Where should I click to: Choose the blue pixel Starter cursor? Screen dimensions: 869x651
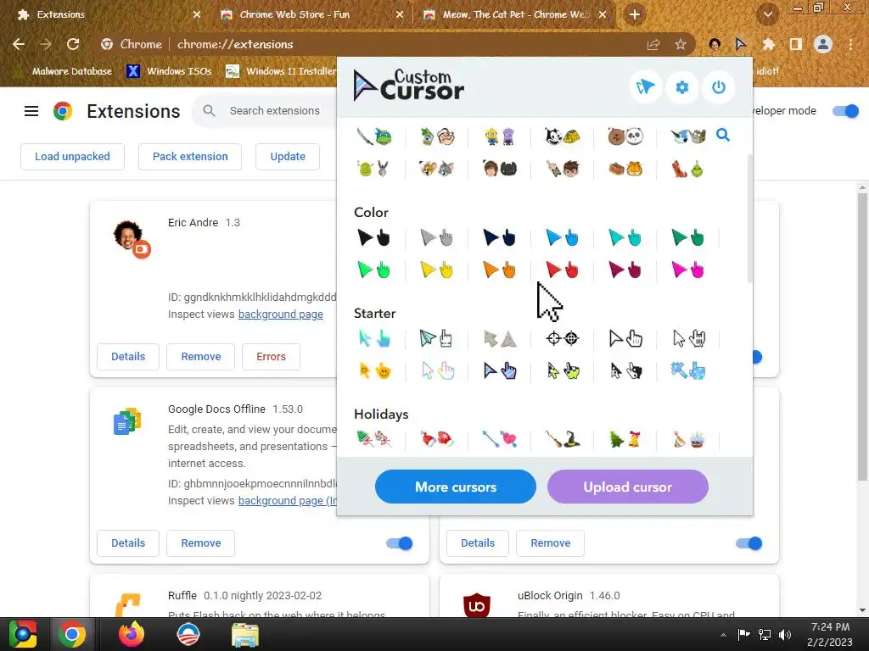click(687, 371)
